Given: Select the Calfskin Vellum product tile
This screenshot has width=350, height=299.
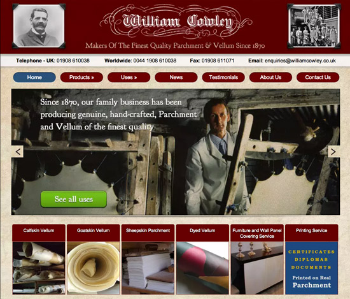Looking at the screenshot, I should pyautogui.click(x=39, y=259).
